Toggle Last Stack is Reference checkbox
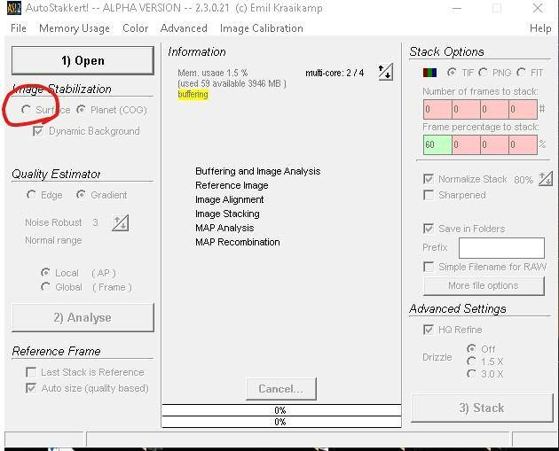This screenshot has height=451, width=559. [31, 372]
